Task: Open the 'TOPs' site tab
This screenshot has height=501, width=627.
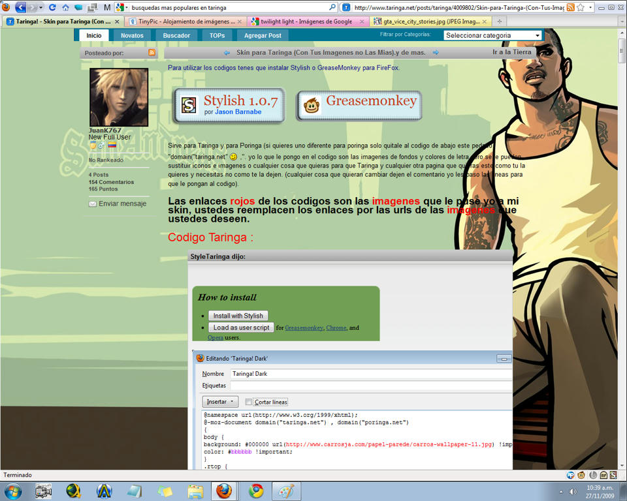Action: (x=217, y=36)
